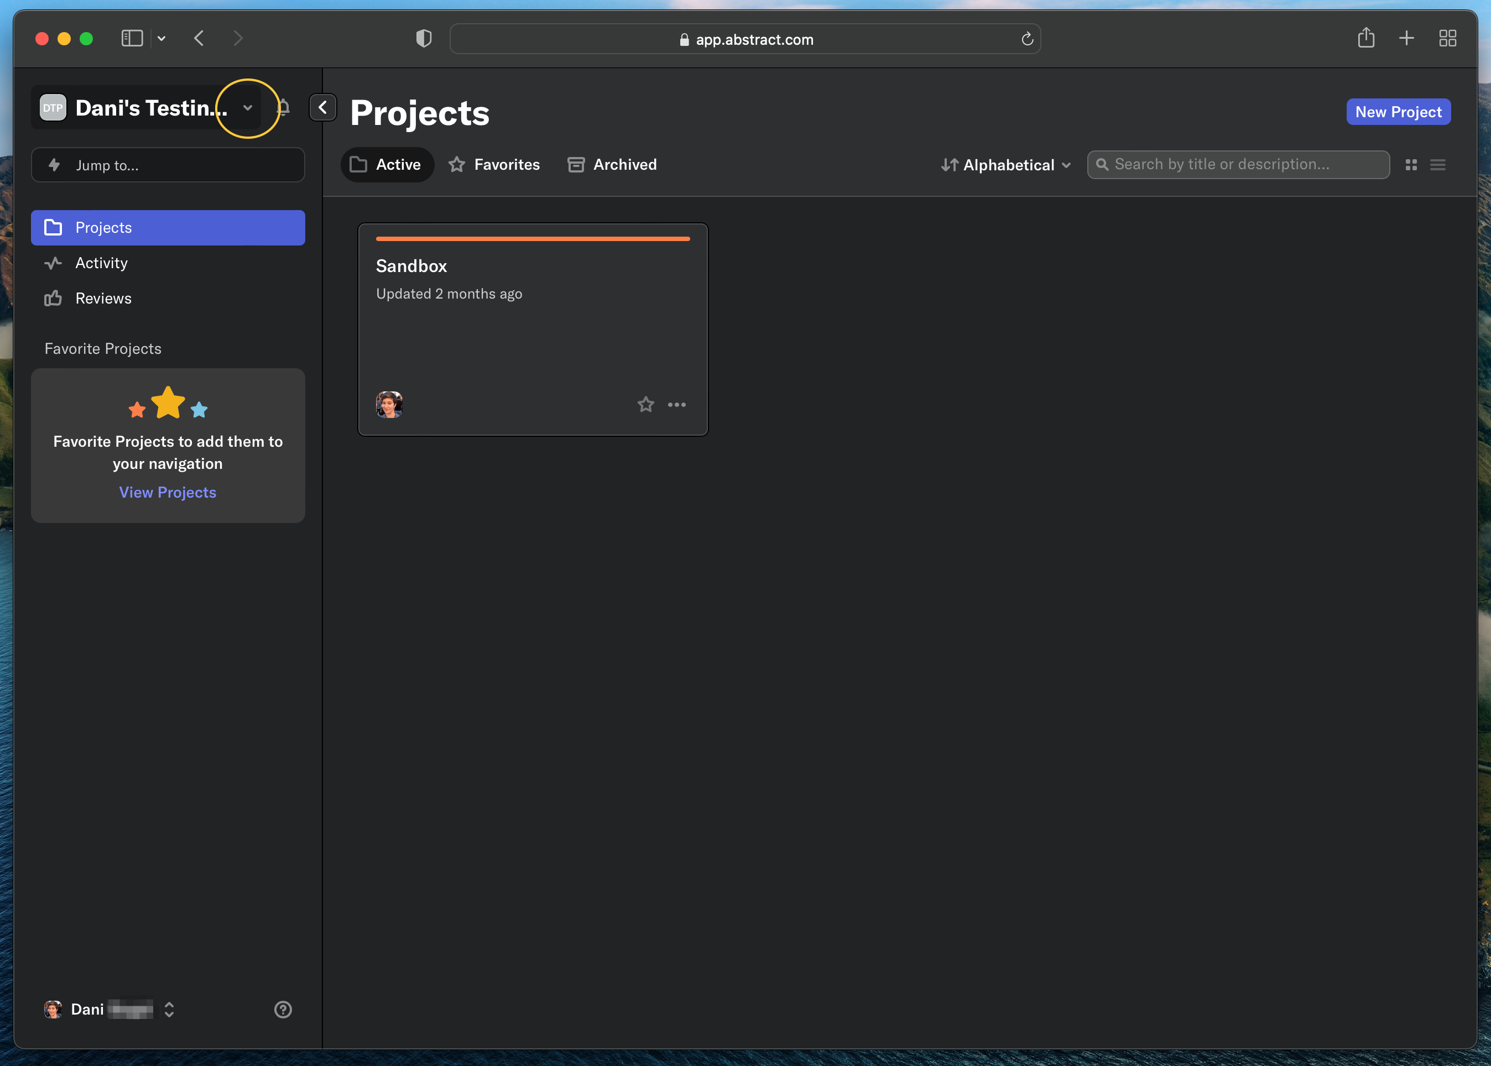Open a new Safari tab
Screen dimensions: 1491x1066
click(1406, 38)
